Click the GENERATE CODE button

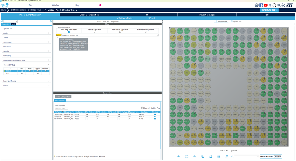(x=269, y=10)
